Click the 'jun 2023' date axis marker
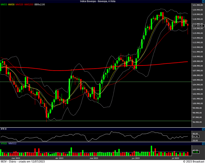Image resolution: width=205 pixels, height=163 pixels. coord(135,158)
